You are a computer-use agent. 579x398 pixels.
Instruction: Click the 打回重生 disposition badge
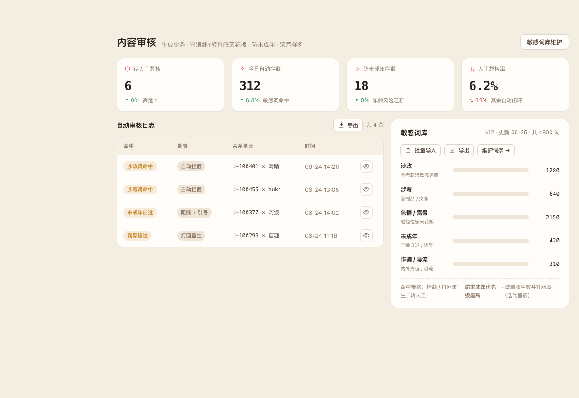click(x=191, y=236)
